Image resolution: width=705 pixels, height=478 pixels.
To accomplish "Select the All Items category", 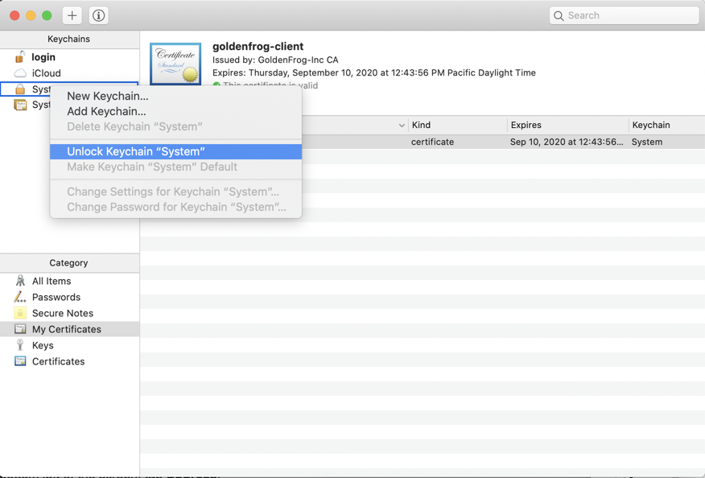I will click(x=70, y=281).
